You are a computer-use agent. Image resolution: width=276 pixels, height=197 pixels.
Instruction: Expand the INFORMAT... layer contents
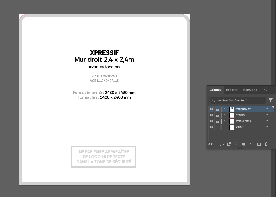click(x=225, y=109)
